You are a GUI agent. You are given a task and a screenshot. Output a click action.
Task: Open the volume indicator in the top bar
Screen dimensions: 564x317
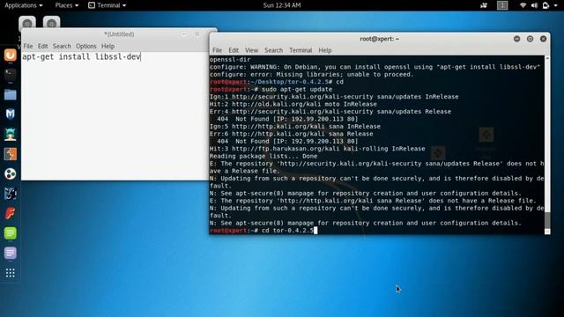pos(534,5)
